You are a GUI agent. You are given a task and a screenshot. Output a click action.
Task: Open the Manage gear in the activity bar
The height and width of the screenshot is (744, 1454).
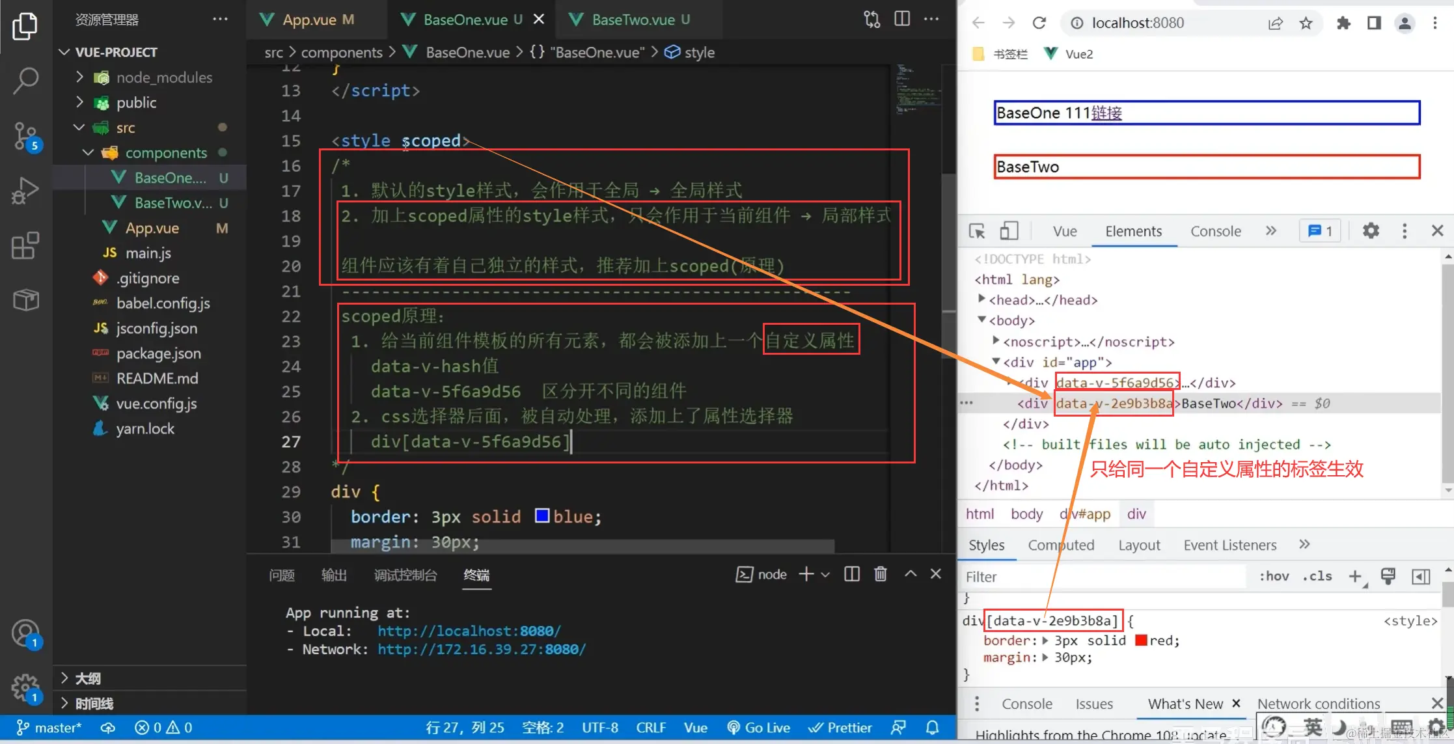pyautogui.click(x=26, y=688)
